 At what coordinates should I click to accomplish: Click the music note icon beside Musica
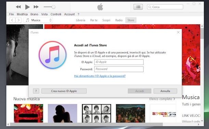click(27, 20)
